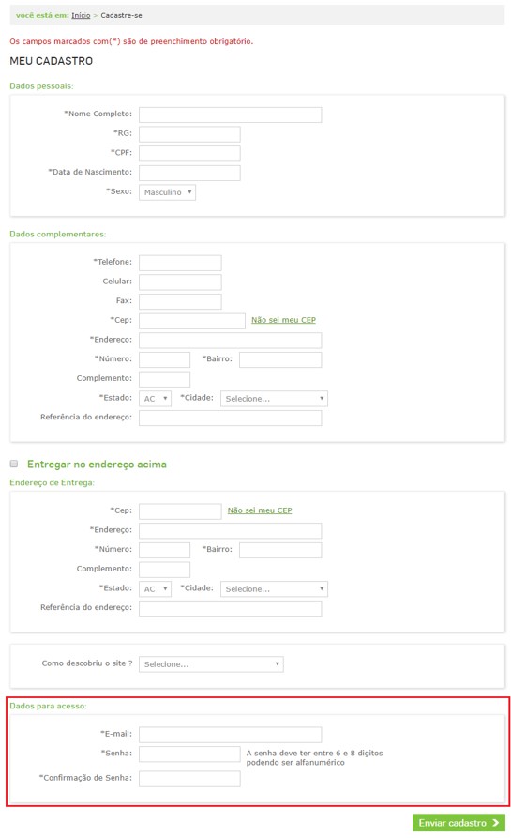Click the E-mail field under Dados para acesso
Viewport: 511px width, 838px height.
tap(230, 735)
